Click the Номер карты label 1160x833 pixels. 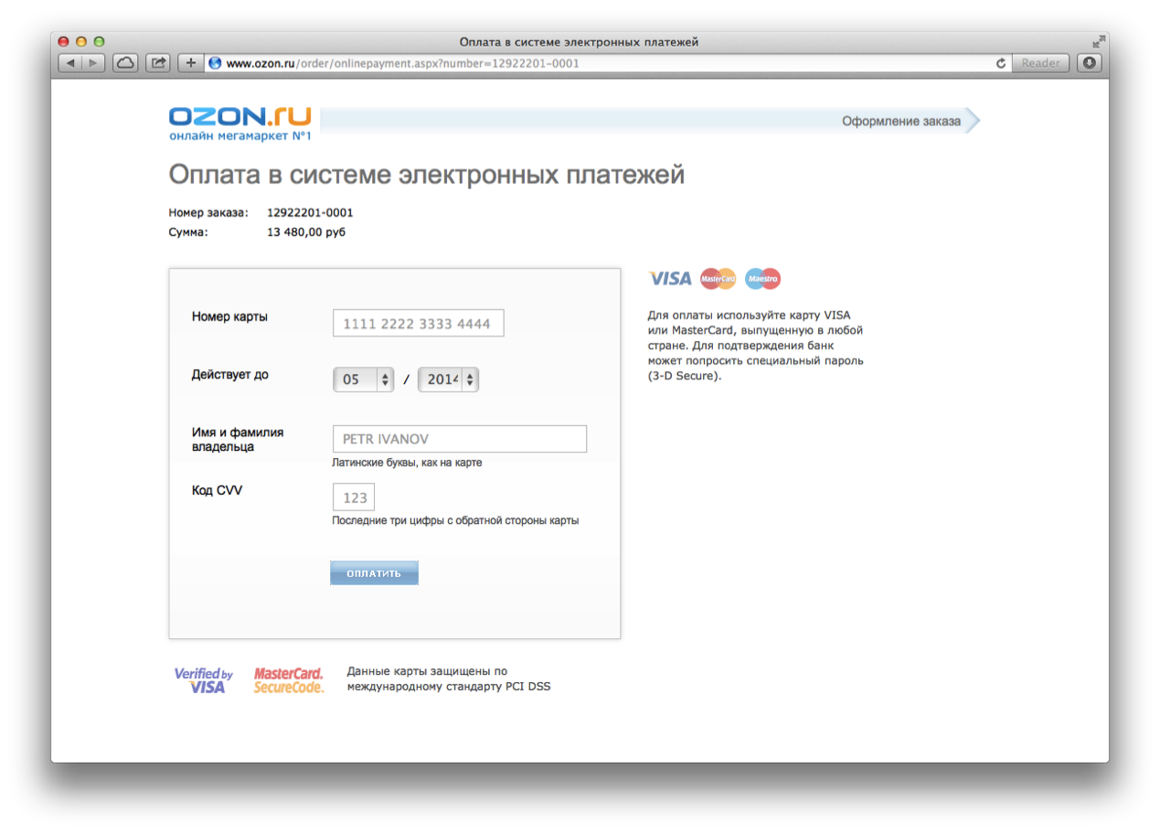(x=229, y=316)
